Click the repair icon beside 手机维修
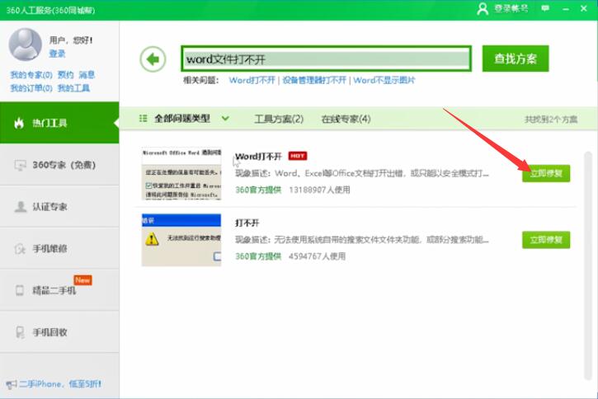This screenshot has height=399, width=598. (x=20, y=248)
